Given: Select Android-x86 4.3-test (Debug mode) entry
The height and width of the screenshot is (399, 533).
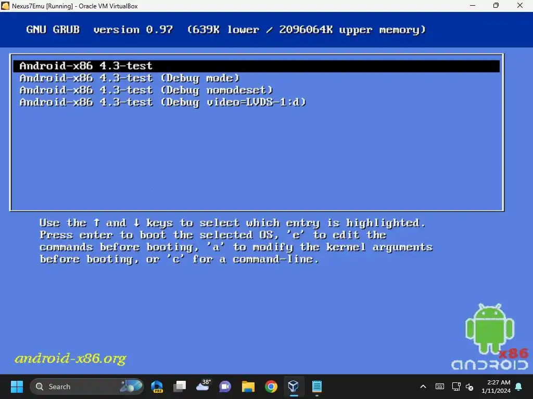Looking at the screenshot, I should click(x=130, y=78).
